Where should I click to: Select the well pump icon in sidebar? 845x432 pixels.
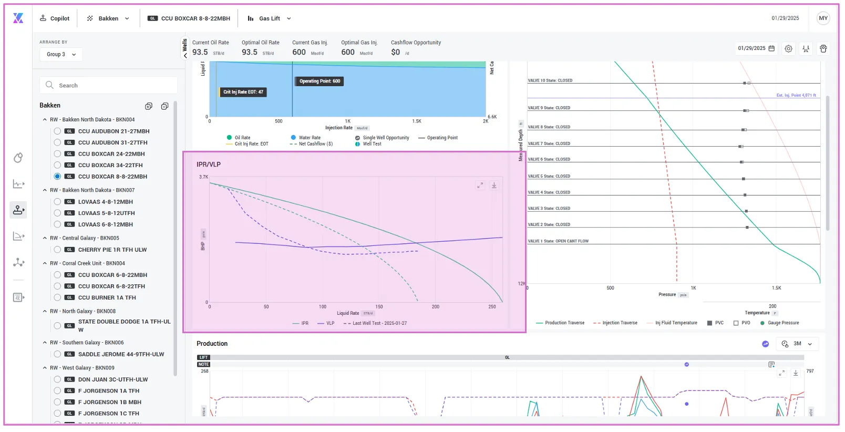[18, 210]
